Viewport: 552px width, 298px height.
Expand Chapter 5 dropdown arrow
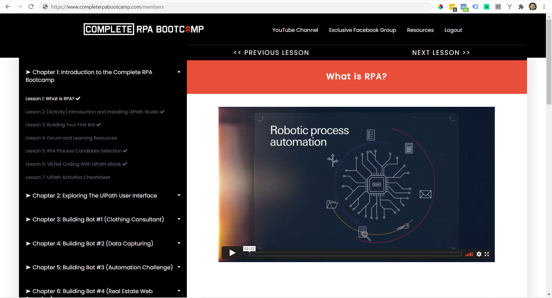179,267
